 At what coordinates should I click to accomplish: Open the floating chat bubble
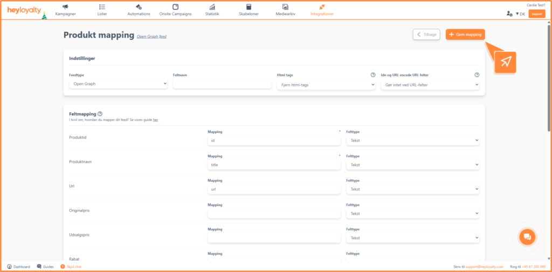click(527, 236)
